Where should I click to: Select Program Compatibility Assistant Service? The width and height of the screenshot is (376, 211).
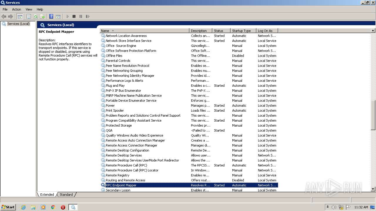(x=189, y=120)
